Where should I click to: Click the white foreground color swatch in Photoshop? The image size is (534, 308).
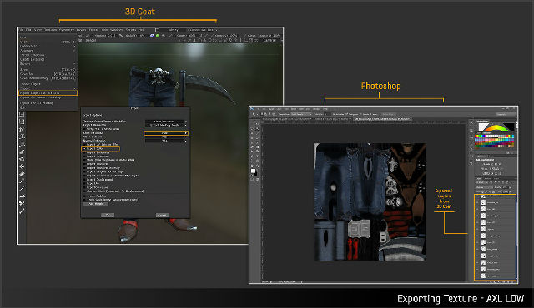253,171
